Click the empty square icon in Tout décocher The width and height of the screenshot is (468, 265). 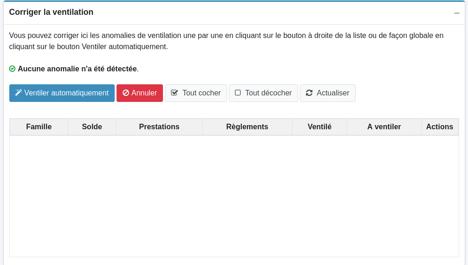[x=238, y=93]
